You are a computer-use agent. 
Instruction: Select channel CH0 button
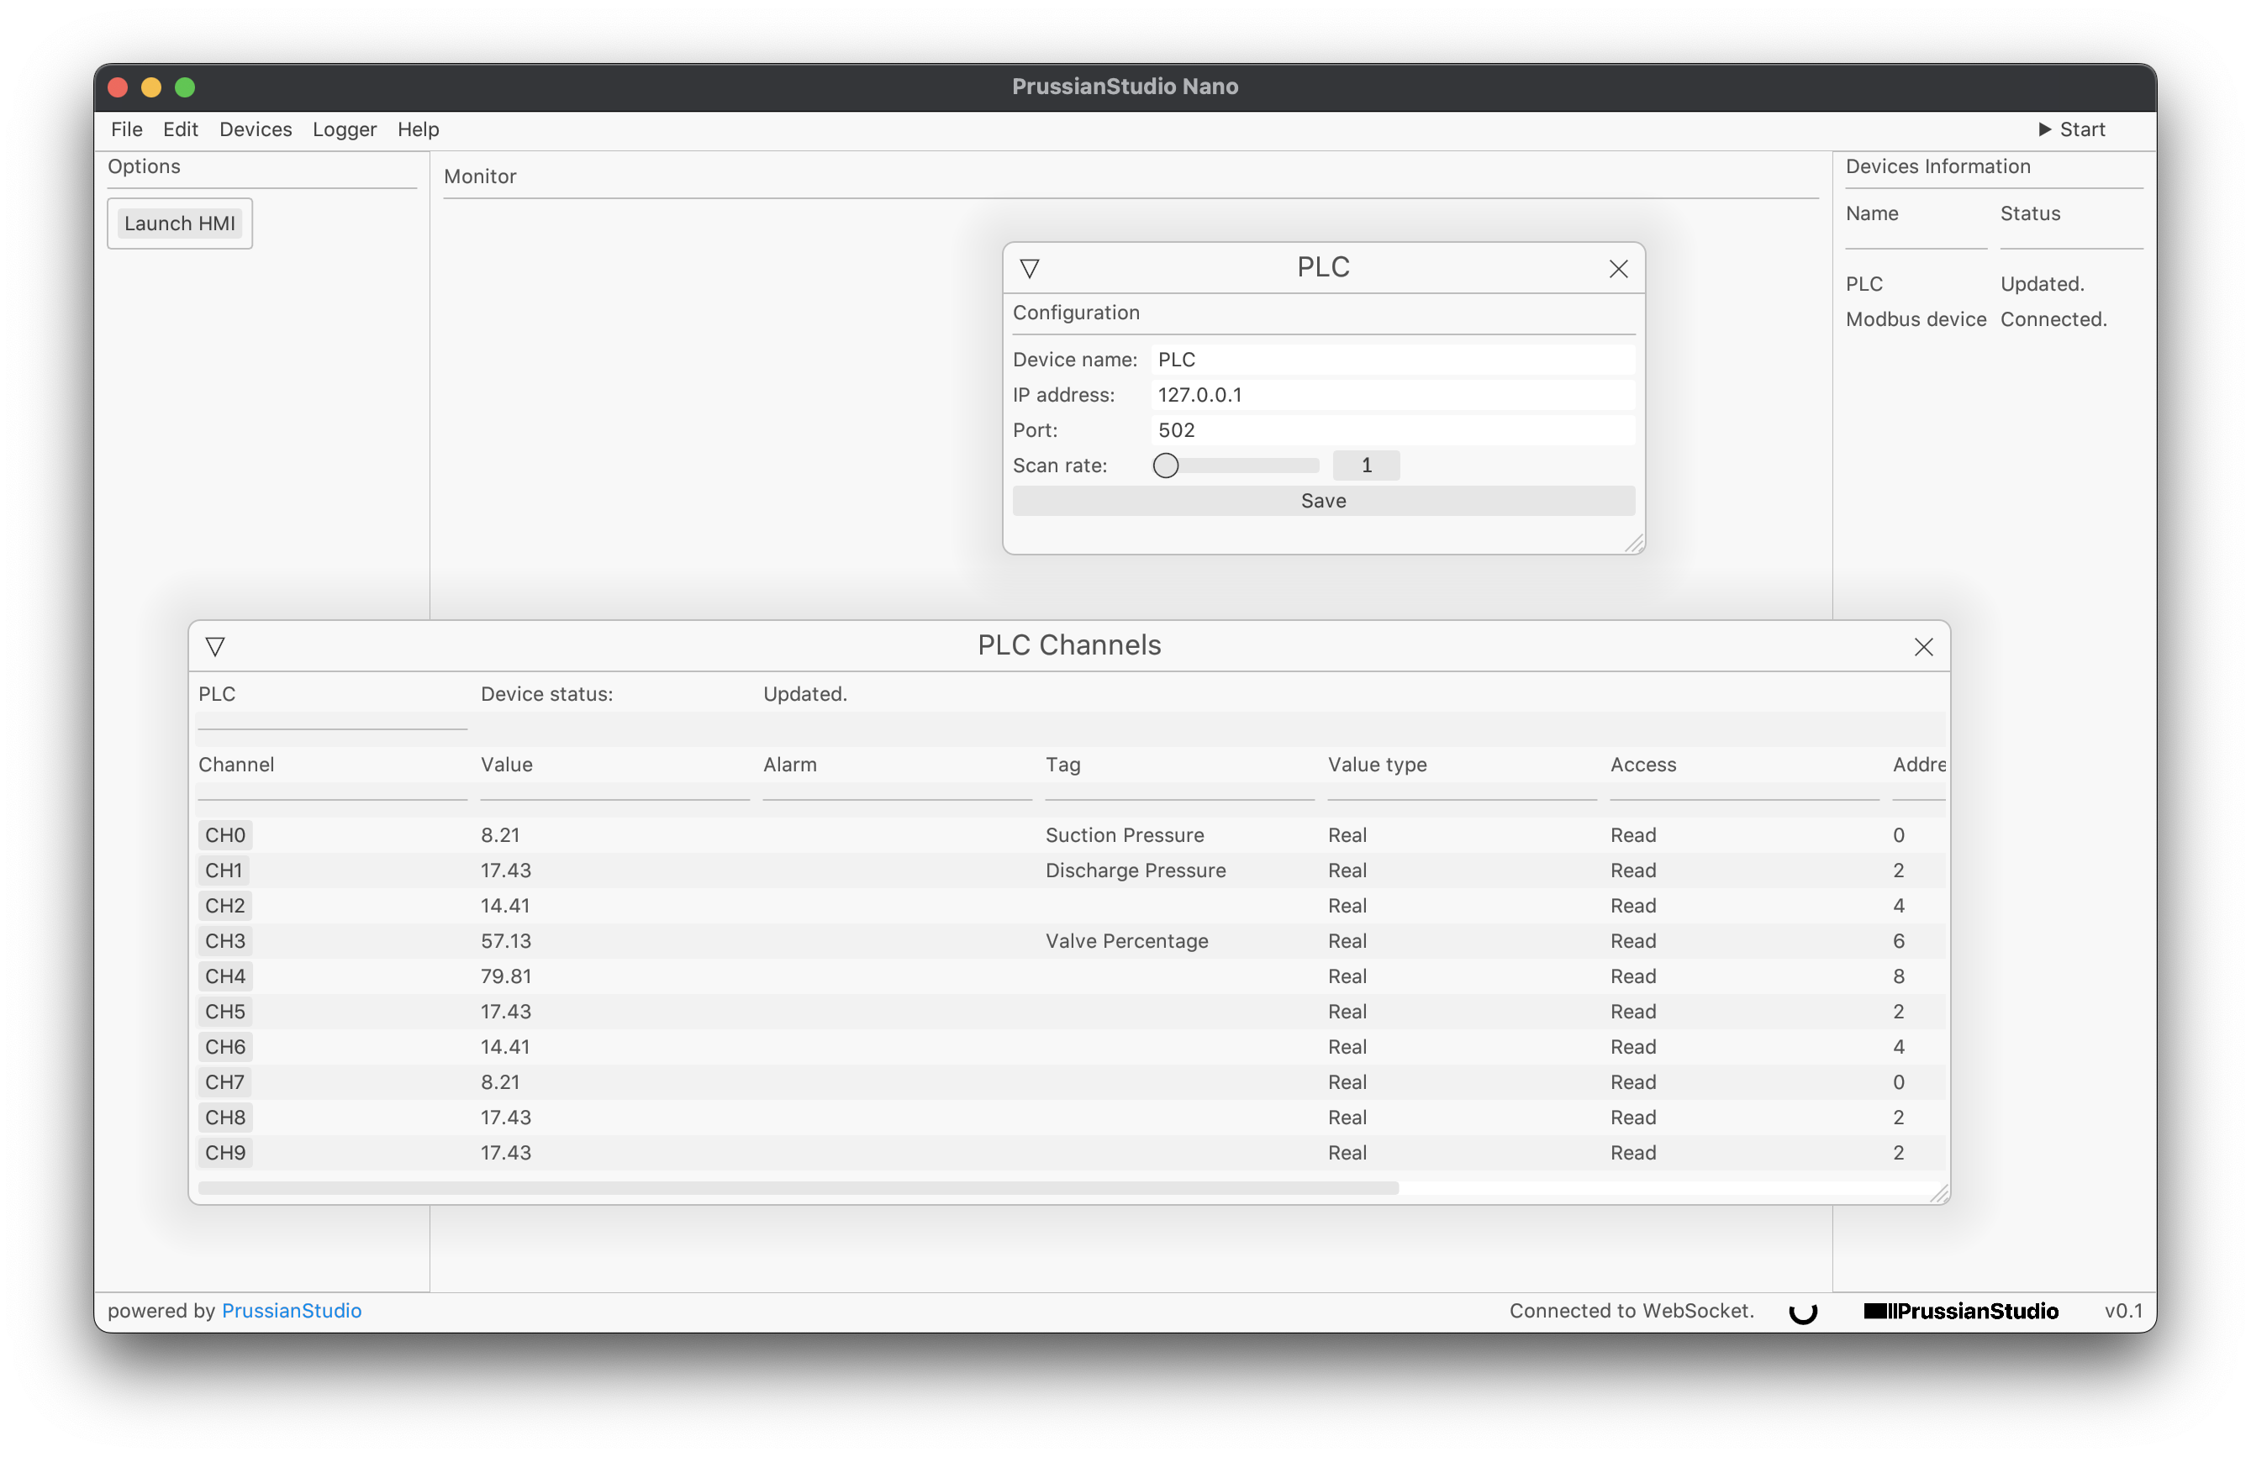coord(225,835)
